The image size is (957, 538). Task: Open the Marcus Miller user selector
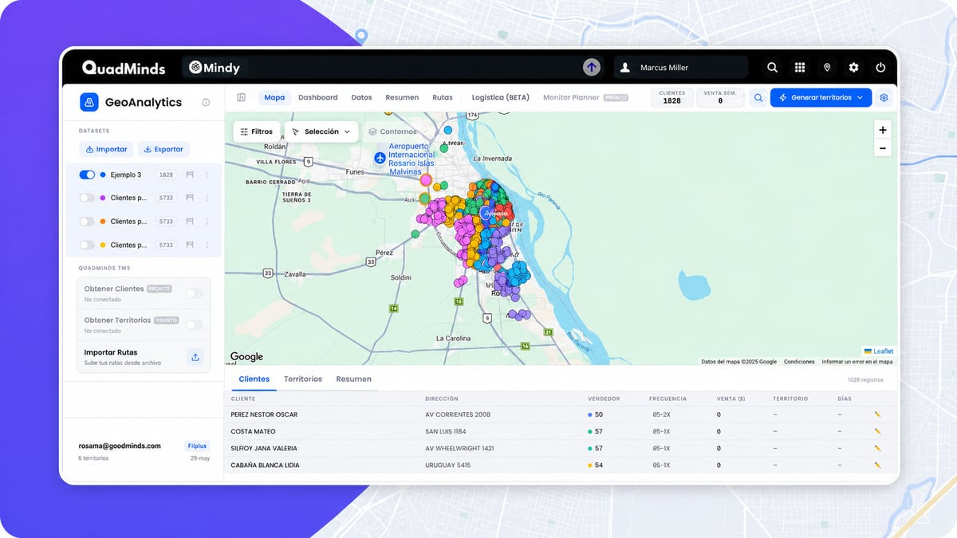click(681, 68)
